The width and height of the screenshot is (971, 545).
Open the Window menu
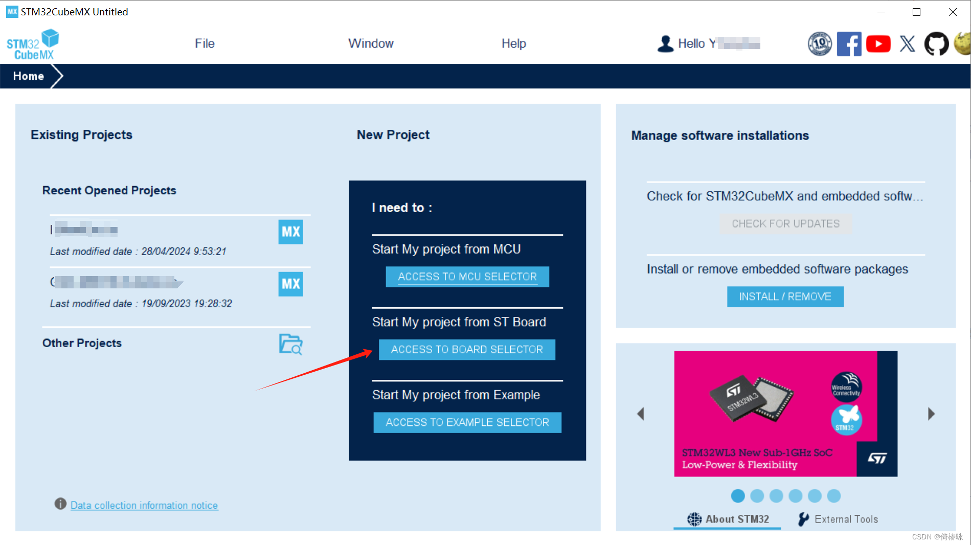point(371,43)
